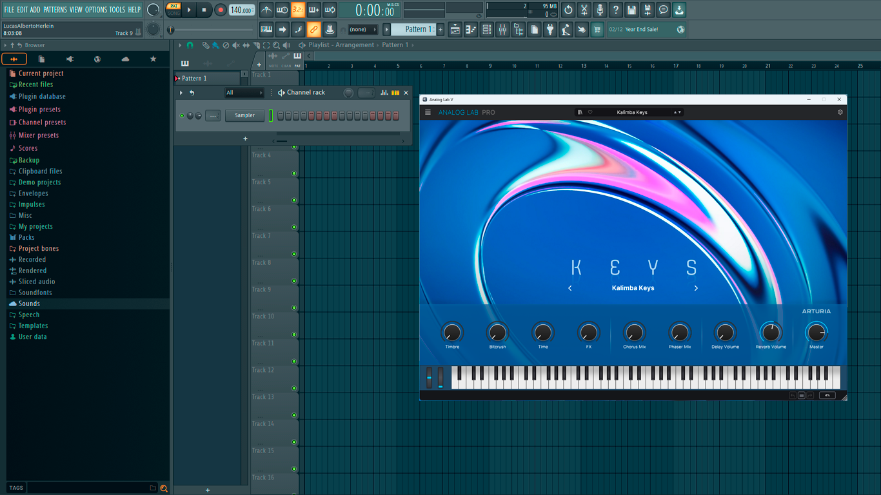
Task: Select the zoom magnifier tool in playlist
Action: pos(276,45)
